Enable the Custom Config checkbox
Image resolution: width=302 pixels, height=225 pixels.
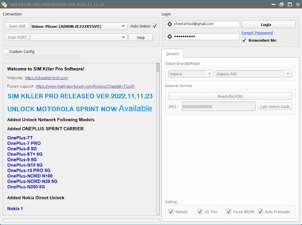6,52
